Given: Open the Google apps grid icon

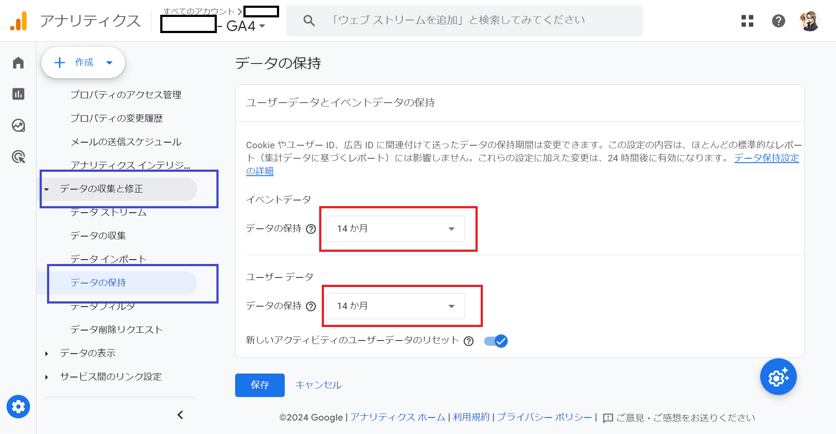Looking at the screenshot, I should 747,21.
